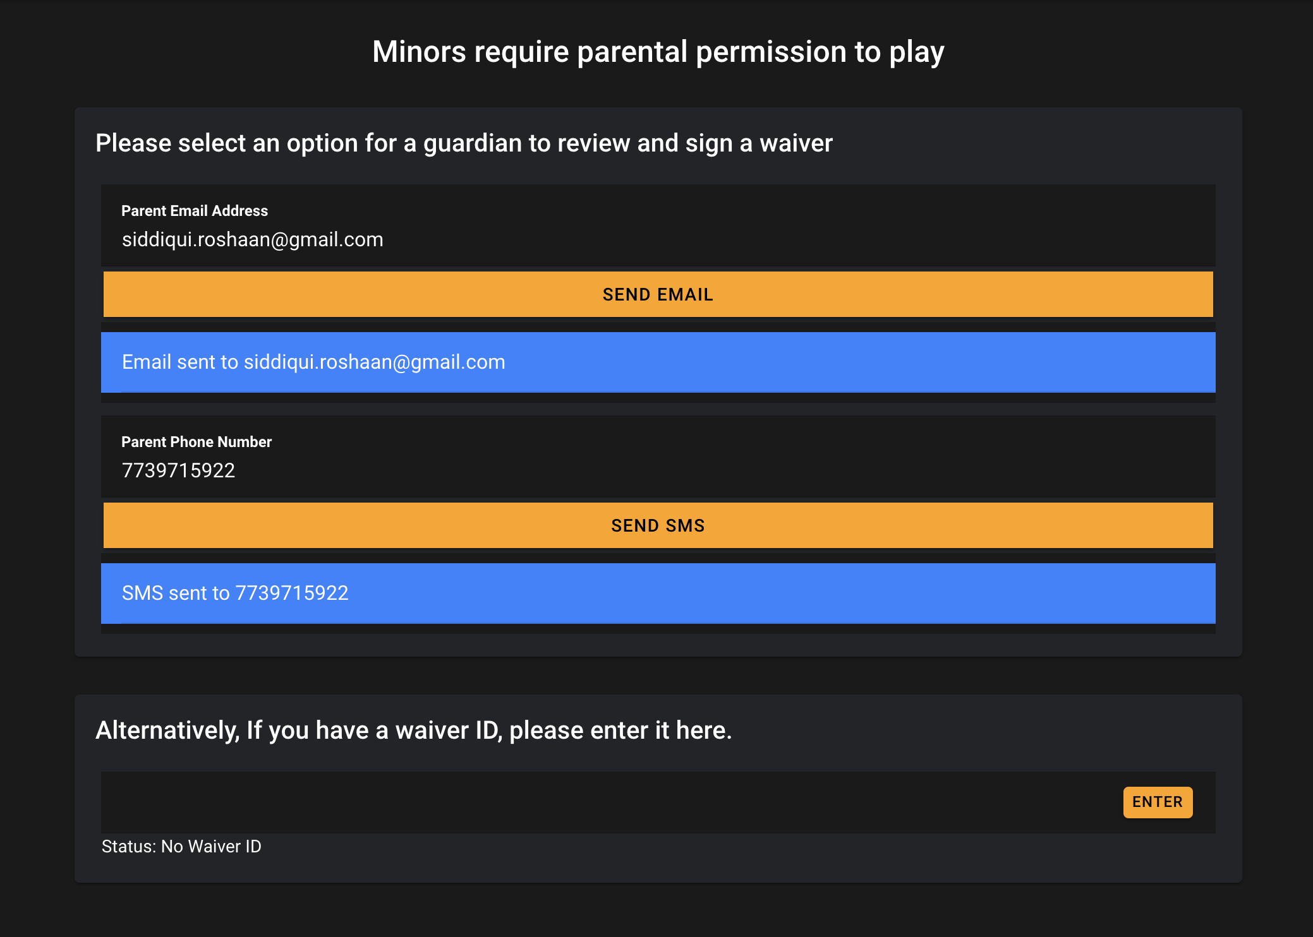Screen dimensions: 1313x937
Task: Click the Status: No Waiver ID text
Action: [181, 847]
